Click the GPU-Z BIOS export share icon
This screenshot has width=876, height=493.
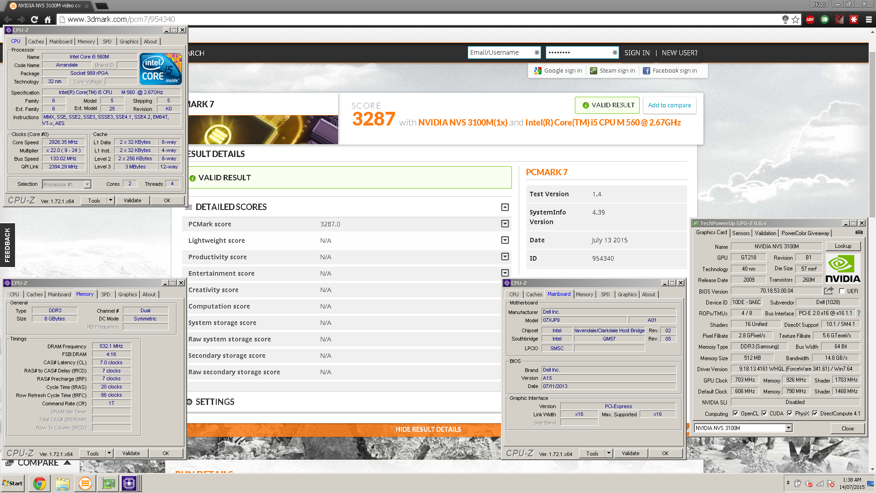pos(829,291)
